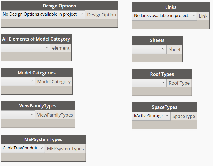The height and width of the screenshot is (166, 213).
Task: Select the SpaceType output port
Action: click(184, 116)
